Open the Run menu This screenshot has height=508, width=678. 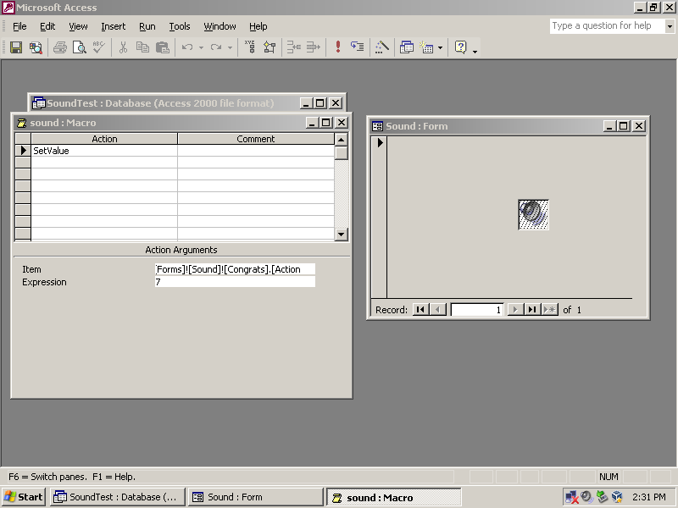pos(147,26)
